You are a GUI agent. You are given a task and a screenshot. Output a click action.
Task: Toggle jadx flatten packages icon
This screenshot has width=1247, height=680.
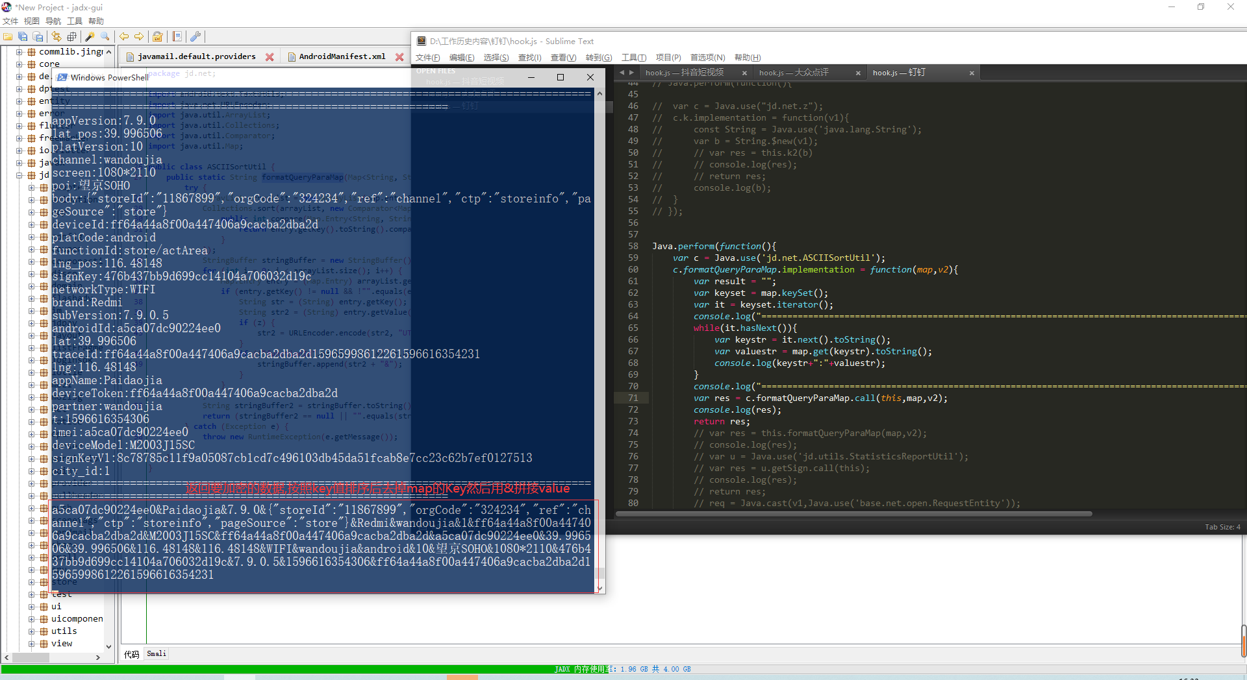pyautogui.click(x=71, y=37)
